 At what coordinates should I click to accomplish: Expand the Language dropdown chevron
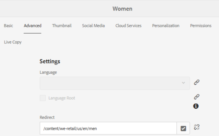(x=183, y=83)
